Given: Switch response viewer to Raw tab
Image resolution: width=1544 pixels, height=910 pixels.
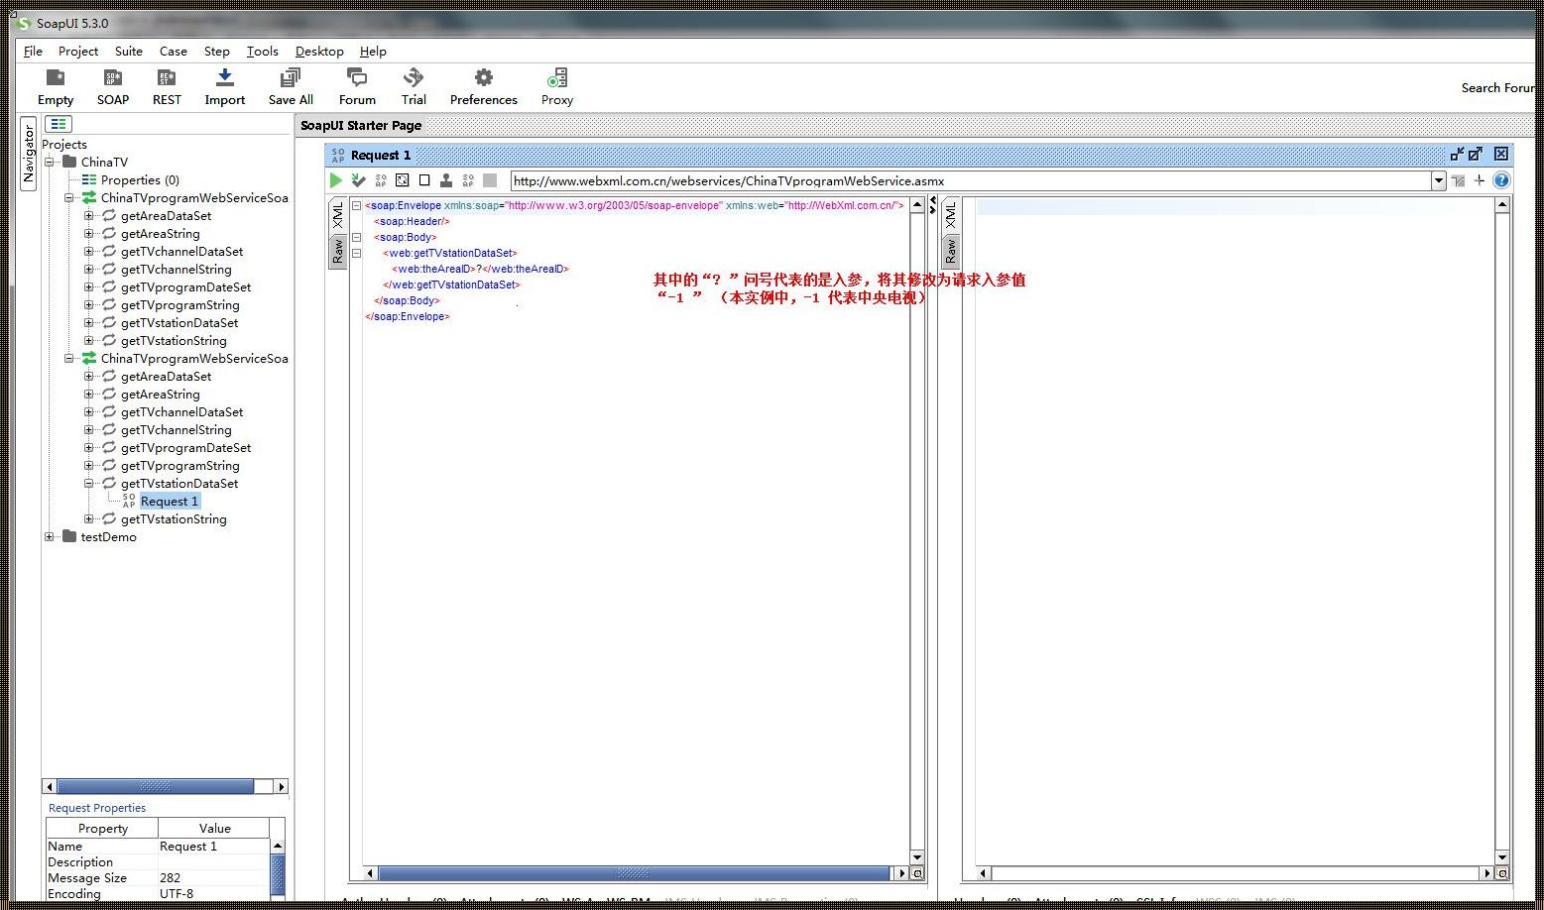Looking at the screenshot, I should pos(951,252).
